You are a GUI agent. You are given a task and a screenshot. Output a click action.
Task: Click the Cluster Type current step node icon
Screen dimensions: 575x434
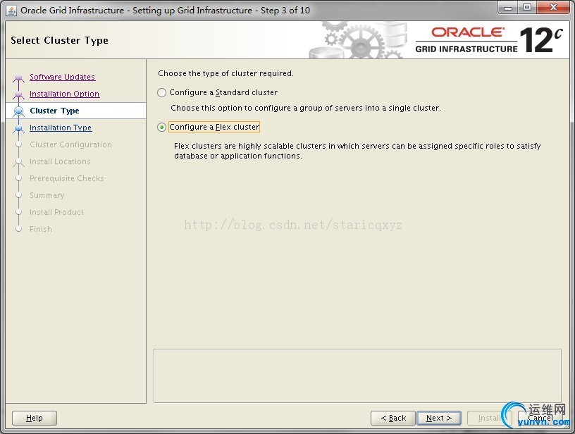pos(19,111)
